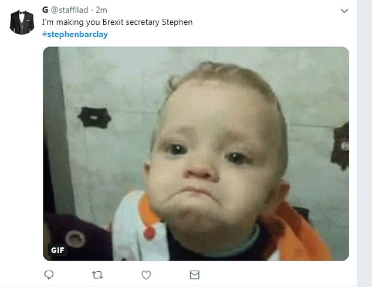Click the heart icon under the tweet
372x287 pixels.
tap(146, 275)
